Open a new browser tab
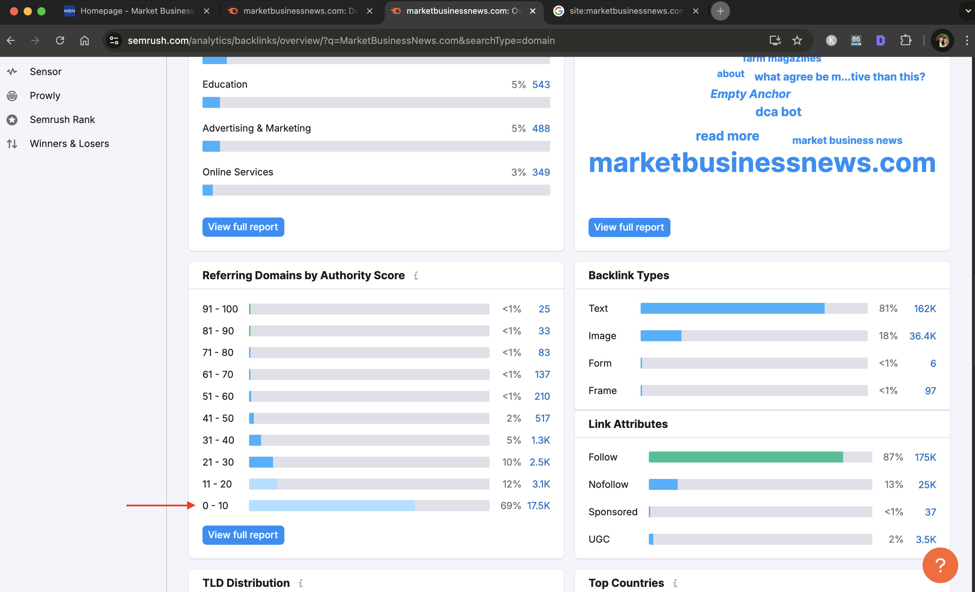 (x=720, y=11)
